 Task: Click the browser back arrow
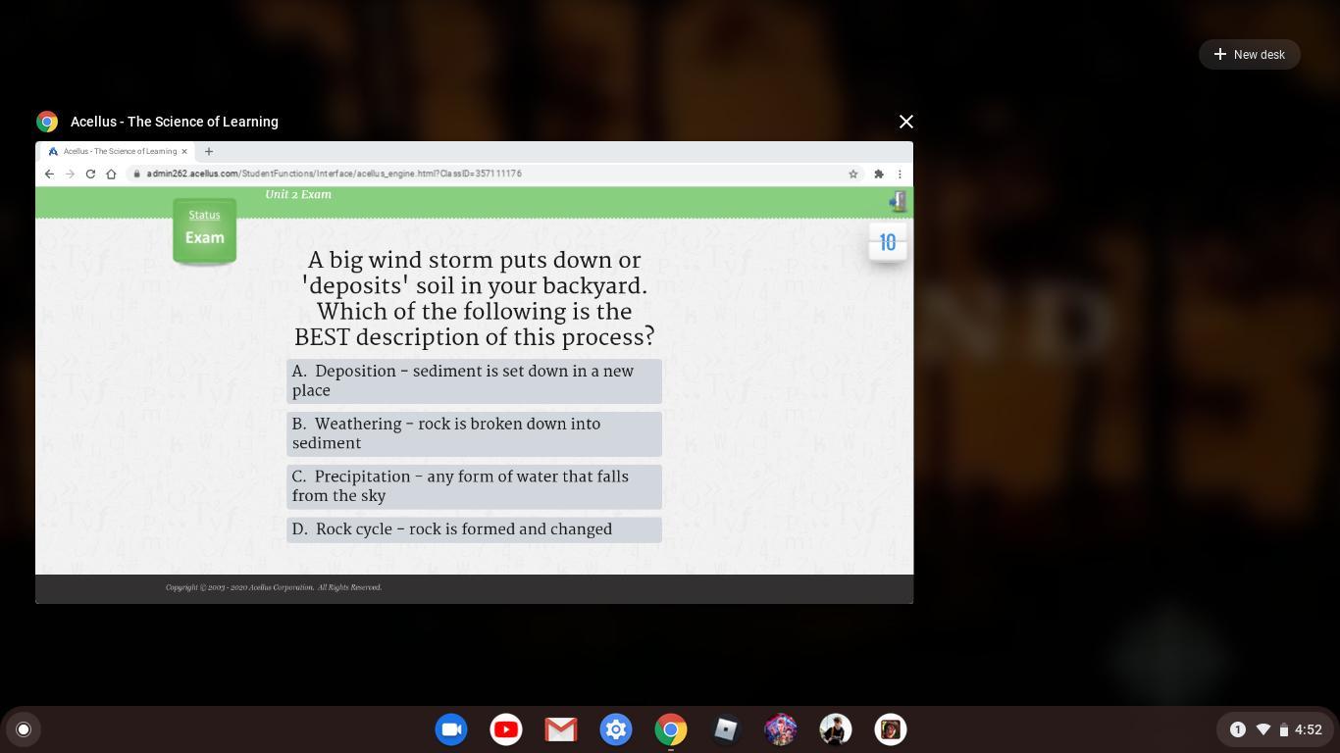point(49,174)
